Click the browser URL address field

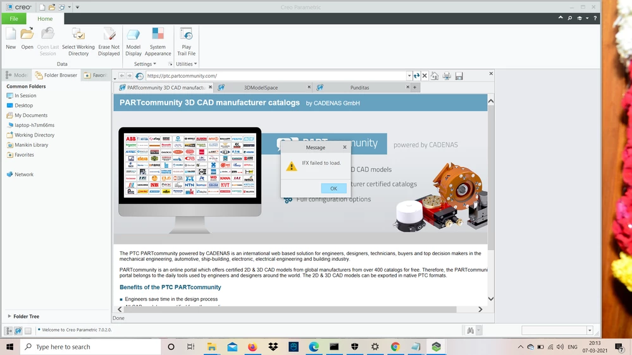pos(276,76)
